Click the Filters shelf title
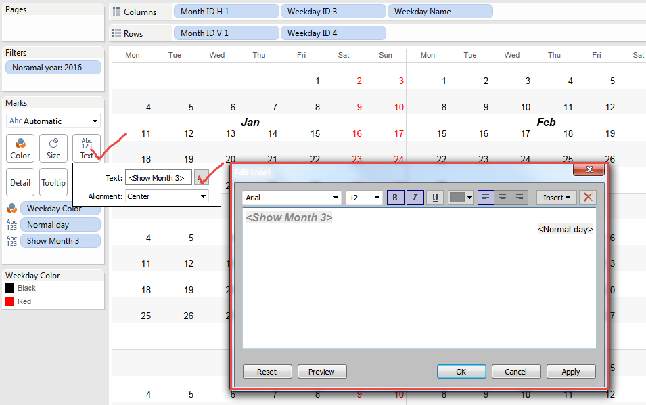 (x=16, y=53)
